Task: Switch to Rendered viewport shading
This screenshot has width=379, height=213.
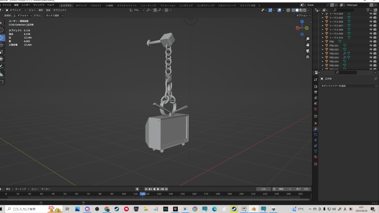Action: [305, 10]
